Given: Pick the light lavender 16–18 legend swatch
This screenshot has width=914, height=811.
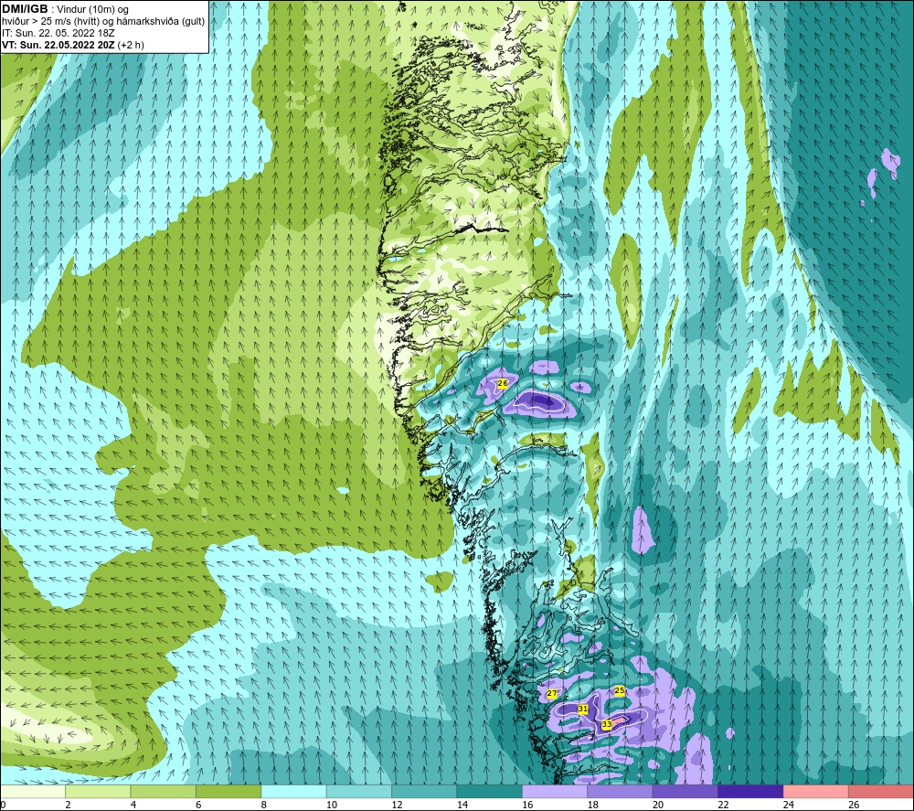Looking at the screenshot, I should [555, 792].
